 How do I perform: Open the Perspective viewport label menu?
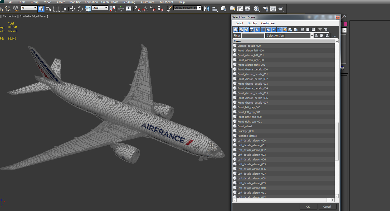[x=9, y=16]
